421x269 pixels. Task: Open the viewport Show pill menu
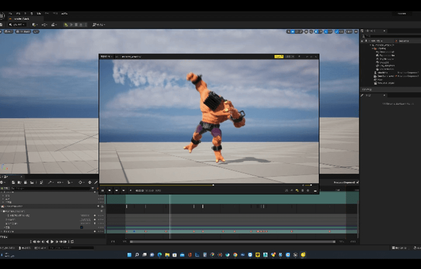36,32
